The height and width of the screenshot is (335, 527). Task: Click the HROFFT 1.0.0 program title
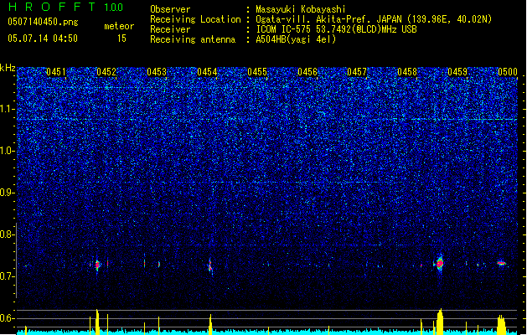[65, 7]
